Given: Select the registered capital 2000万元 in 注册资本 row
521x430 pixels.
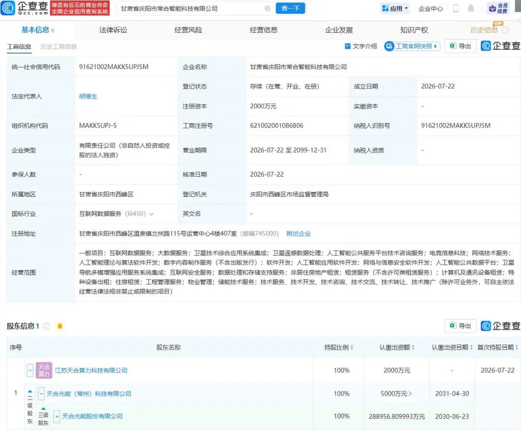Looking at the screenshot, I should (x=263, y=106).
